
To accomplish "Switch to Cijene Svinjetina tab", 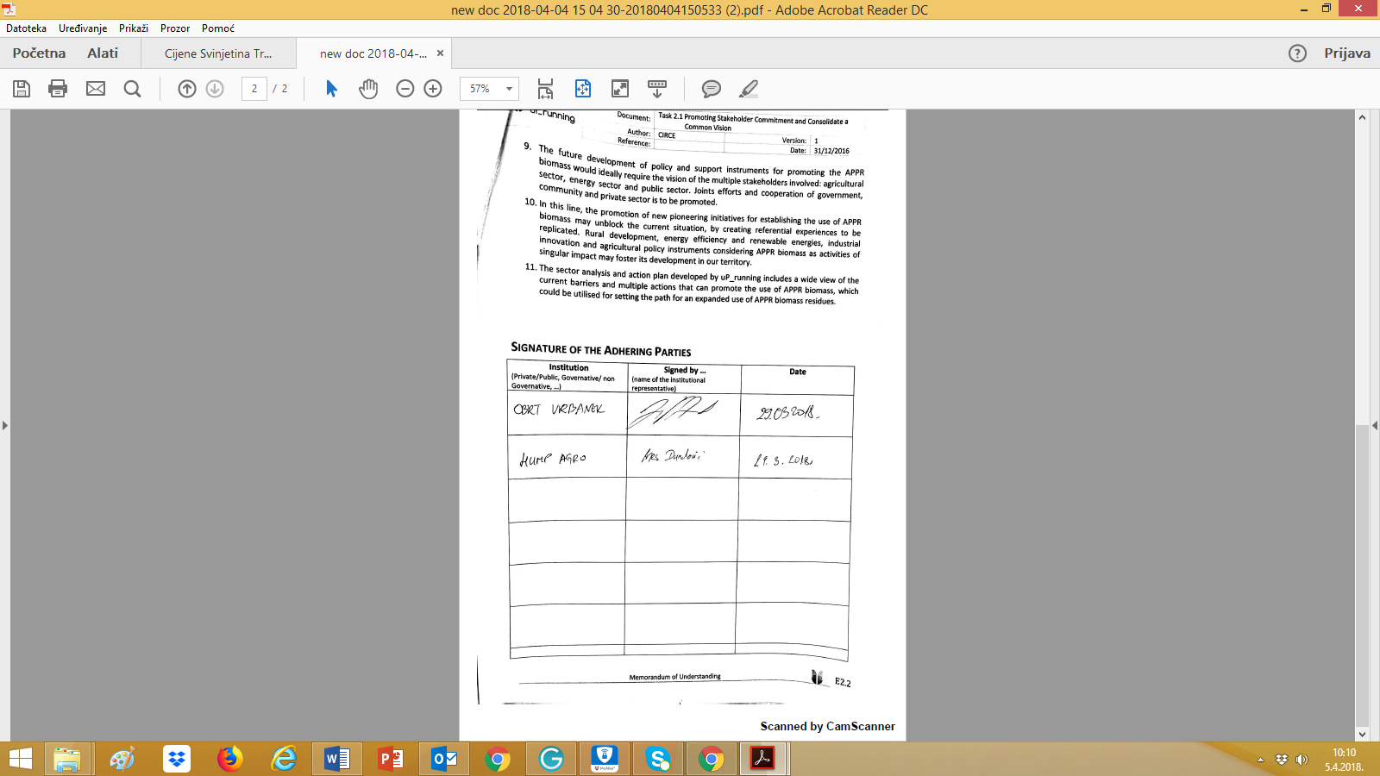I will pyautogui.click(x=218, y=53).
